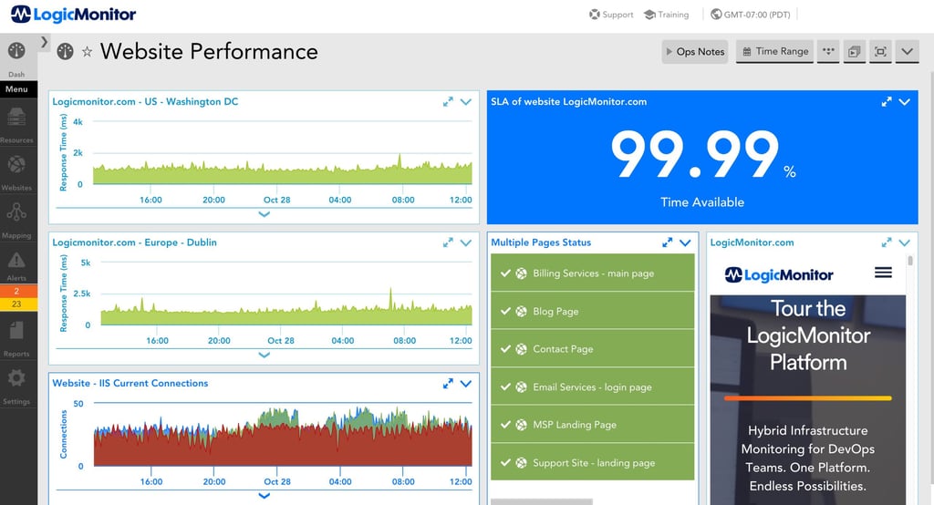Open the Alerts warning icon
Screen dimensions: 934x505
pos(16,262)
